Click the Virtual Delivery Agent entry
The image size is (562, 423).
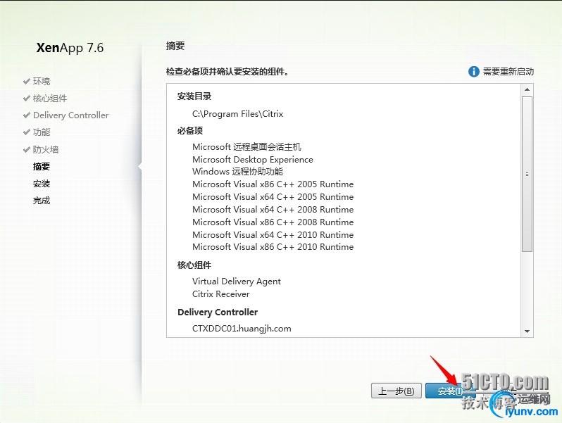click(x=237, y=282)
